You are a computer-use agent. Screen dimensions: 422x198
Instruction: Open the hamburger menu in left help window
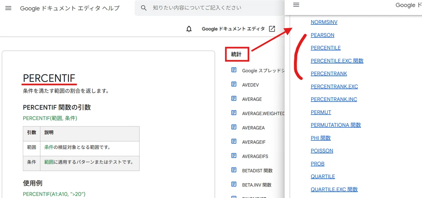tap(8, 8)
